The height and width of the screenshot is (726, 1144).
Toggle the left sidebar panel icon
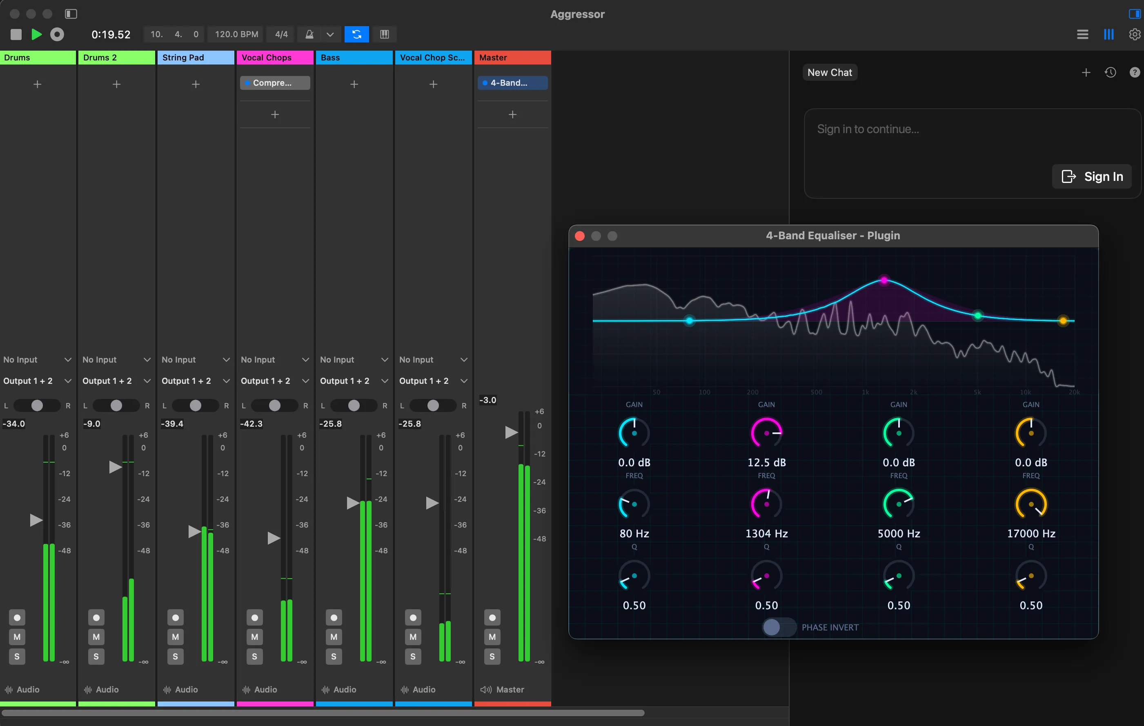pos(71,14)
